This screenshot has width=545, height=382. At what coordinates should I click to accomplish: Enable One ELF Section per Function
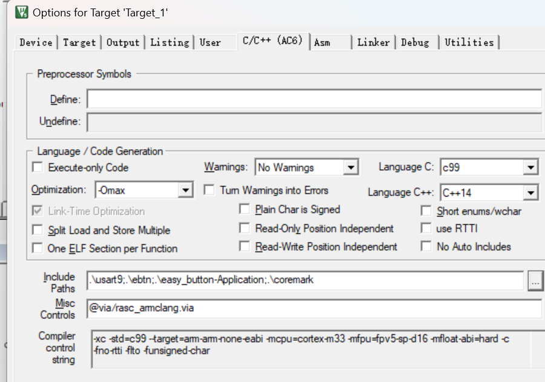click(38, 249)
